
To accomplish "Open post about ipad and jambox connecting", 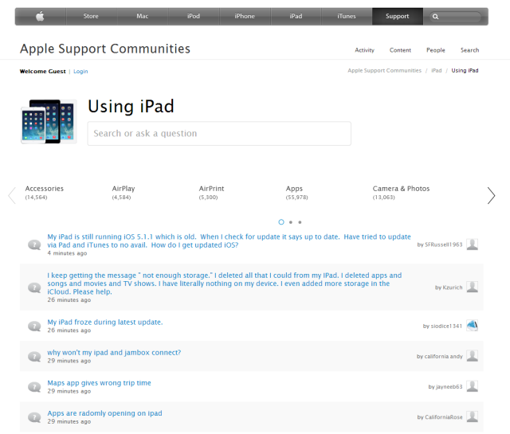I will 114,353.
